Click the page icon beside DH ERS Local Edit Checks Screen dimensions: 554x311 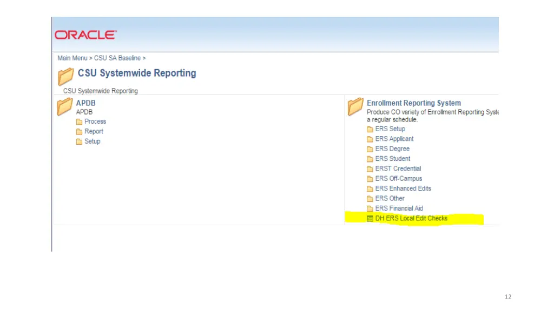click(370, 219)
